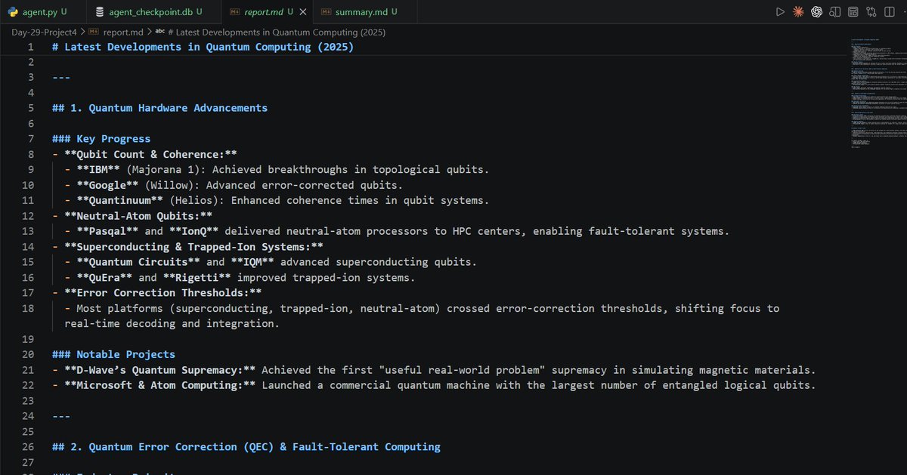Image resolution: width=907 pixels, height=475 pixels.
Task: Click the word 'IonQ' on line 13
Action: tap(193, 231)
